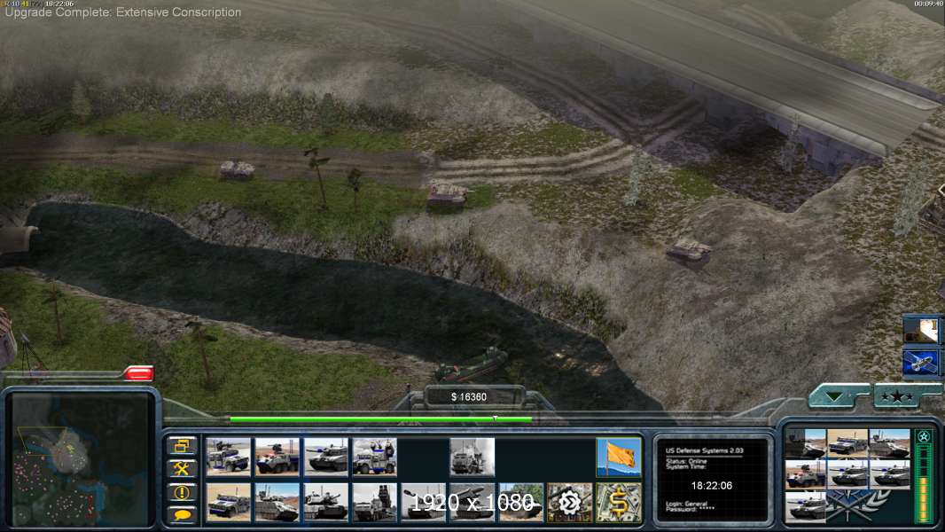Viewport: 945px width, 532px height.
Task: Select the greyed-out truck build icon
Action: click(x=472, y=457)
